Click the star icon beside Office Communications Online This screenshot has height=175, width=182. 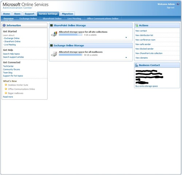click(x=6, y=89)
